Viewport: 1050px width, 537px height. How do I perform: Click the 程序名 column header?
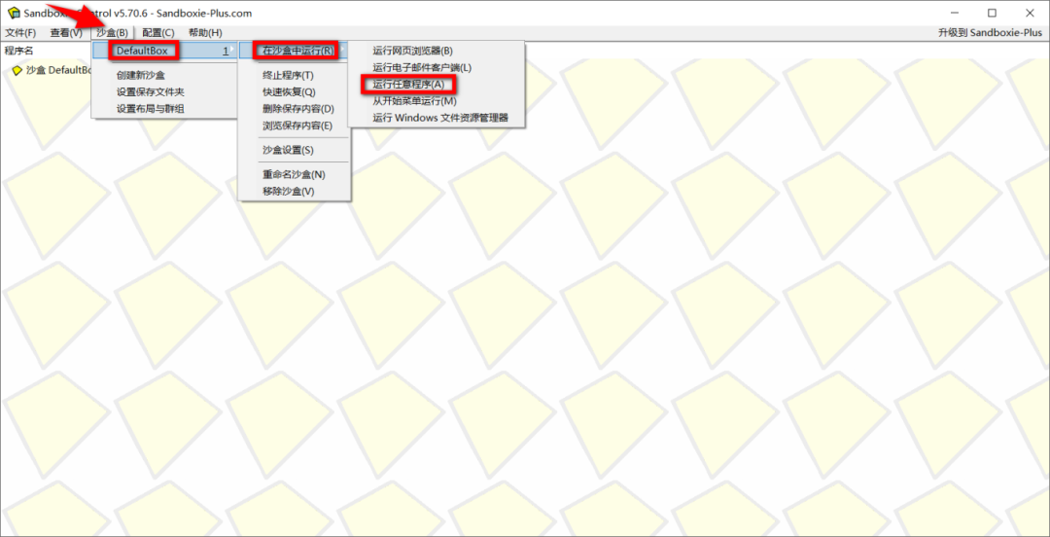click(x=18, y=51)
